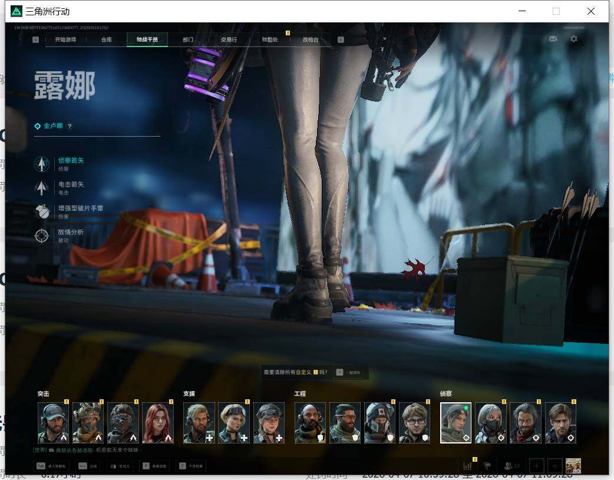This screenshot has width=614, height=480.
Task: Select the 侦察箭矢 skill icon
Action: [x=41, y=164]
